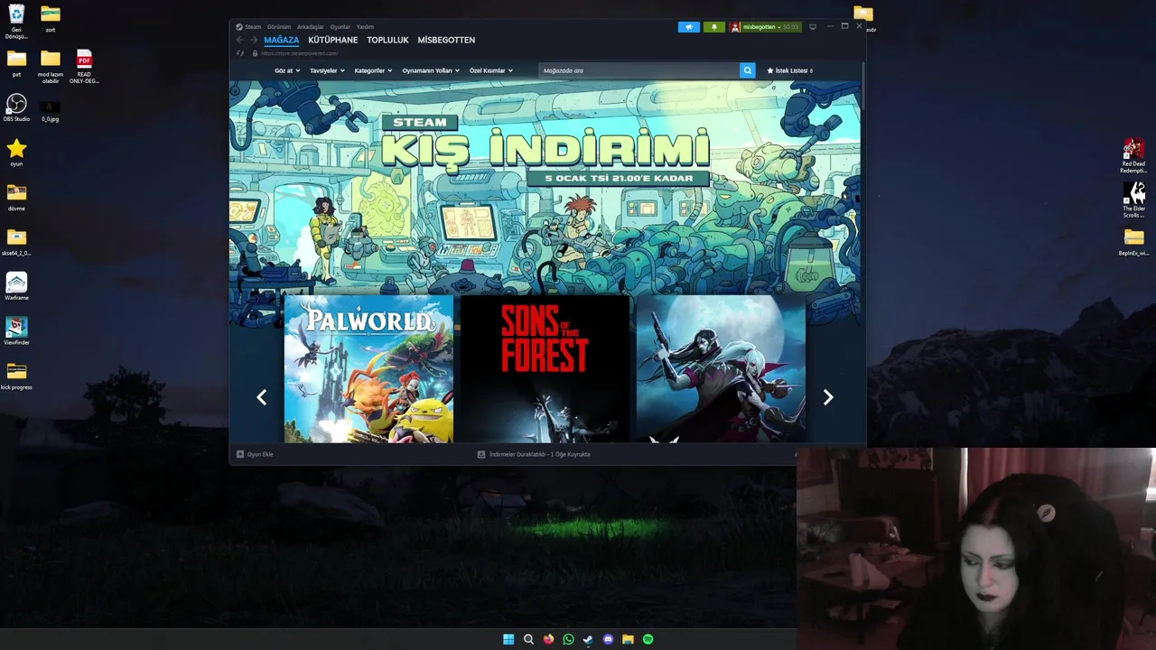The height and width of the screenshot is (650, 1156).
Task: Open the MİSBEGOTTEN profile tab
Action: click(446, 40)
